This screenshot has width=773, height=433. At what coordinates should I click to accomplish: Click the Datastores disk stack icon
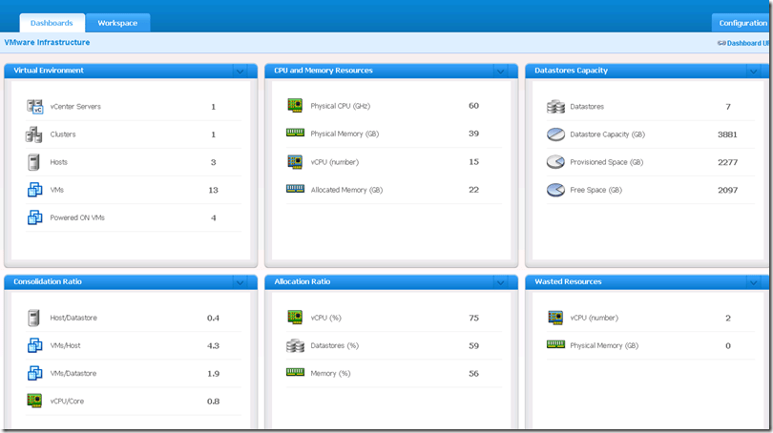coord(555,107)
